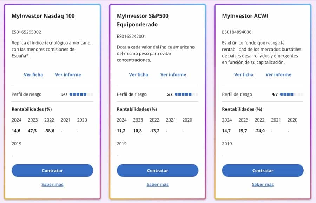Click ISIN code ES0165265002
Viewport: 316px width, 203px height.
point(26,32)
